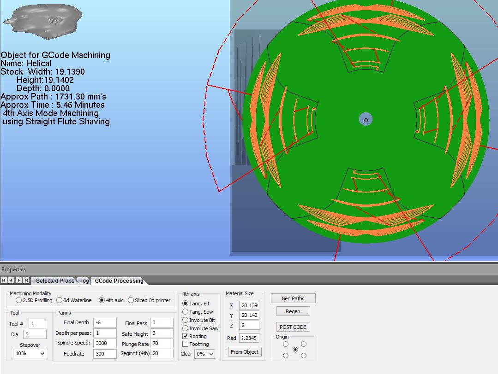This screenshot has width=498, height=374.
Task: Uncheck the Rooting checkbox
Action: (186, 336)
